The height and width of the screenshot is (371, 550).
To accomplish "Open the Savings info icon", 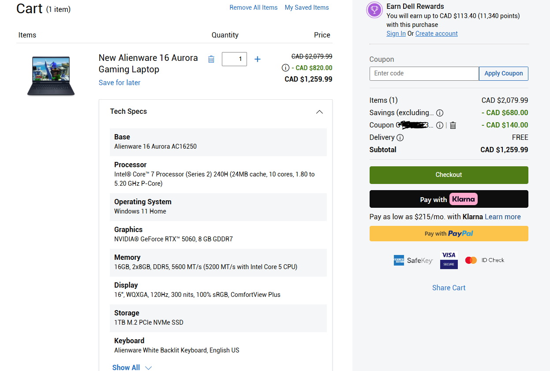I will [440, 113].
